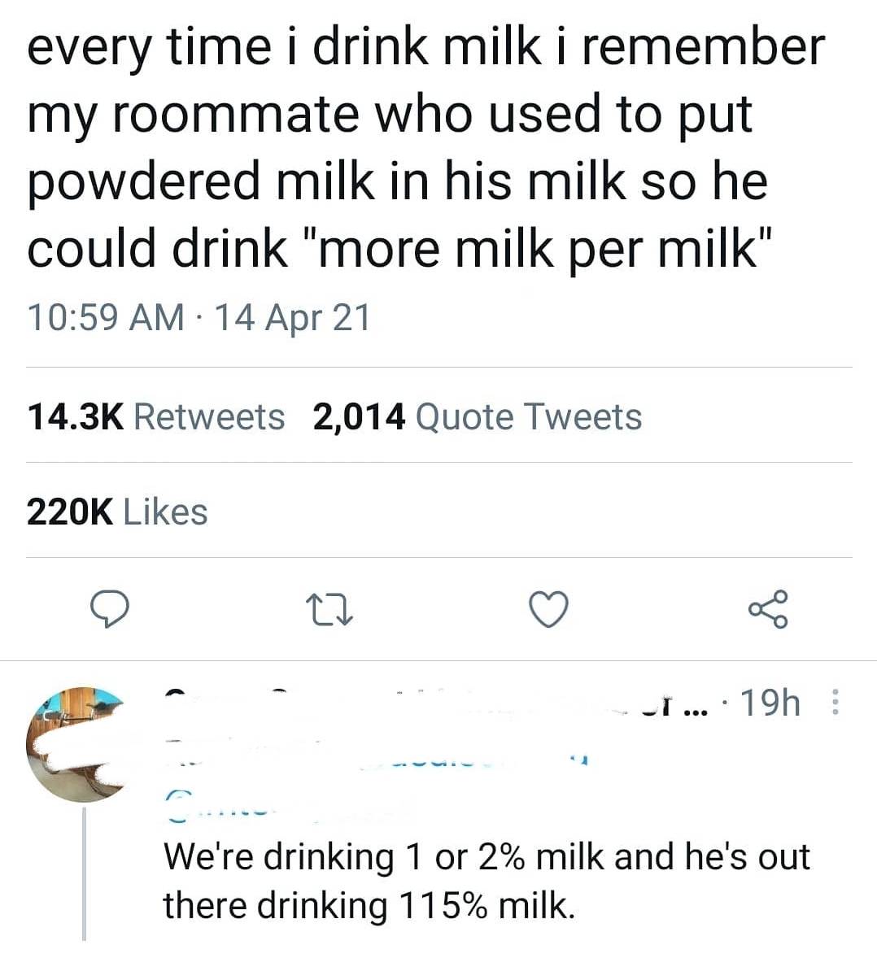Viewport: 877px width, 958px height.
Task: Click the 10:59 AM timestamp
Action: click(105, 317)
